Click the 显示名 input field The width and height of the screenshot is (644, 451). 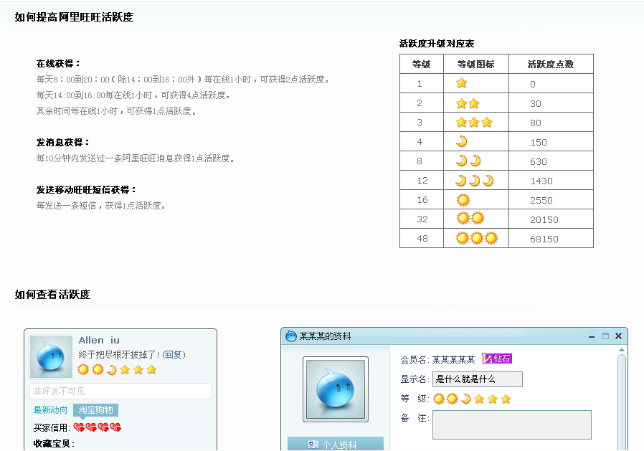click(x=476, y=379)
